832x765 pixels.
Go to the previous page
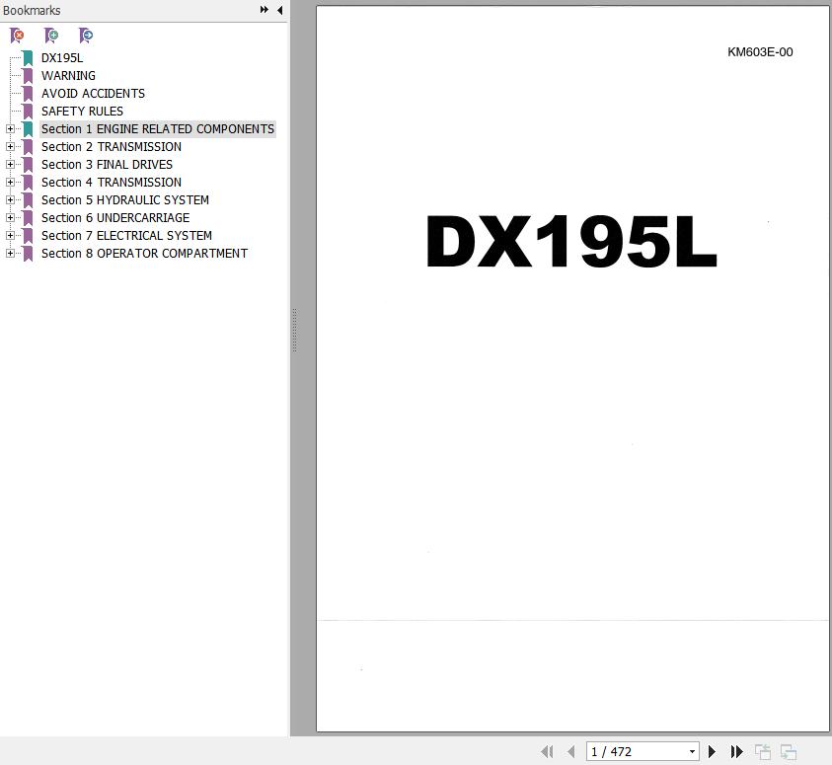(570, 751)
